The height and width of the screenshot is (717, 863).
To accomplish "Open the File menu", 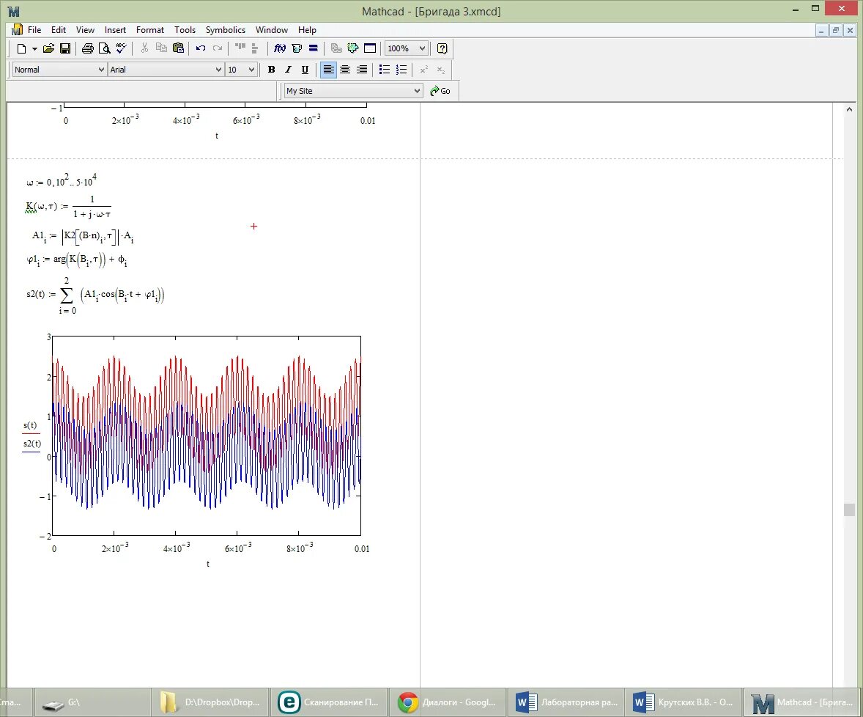I will pyautogui.click(x=34, y=30).
